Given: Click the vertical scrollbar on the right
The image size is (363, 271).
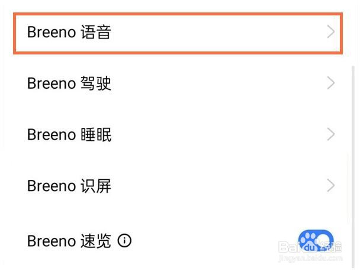Looking at the screenshot, I should tap(354, 167).
